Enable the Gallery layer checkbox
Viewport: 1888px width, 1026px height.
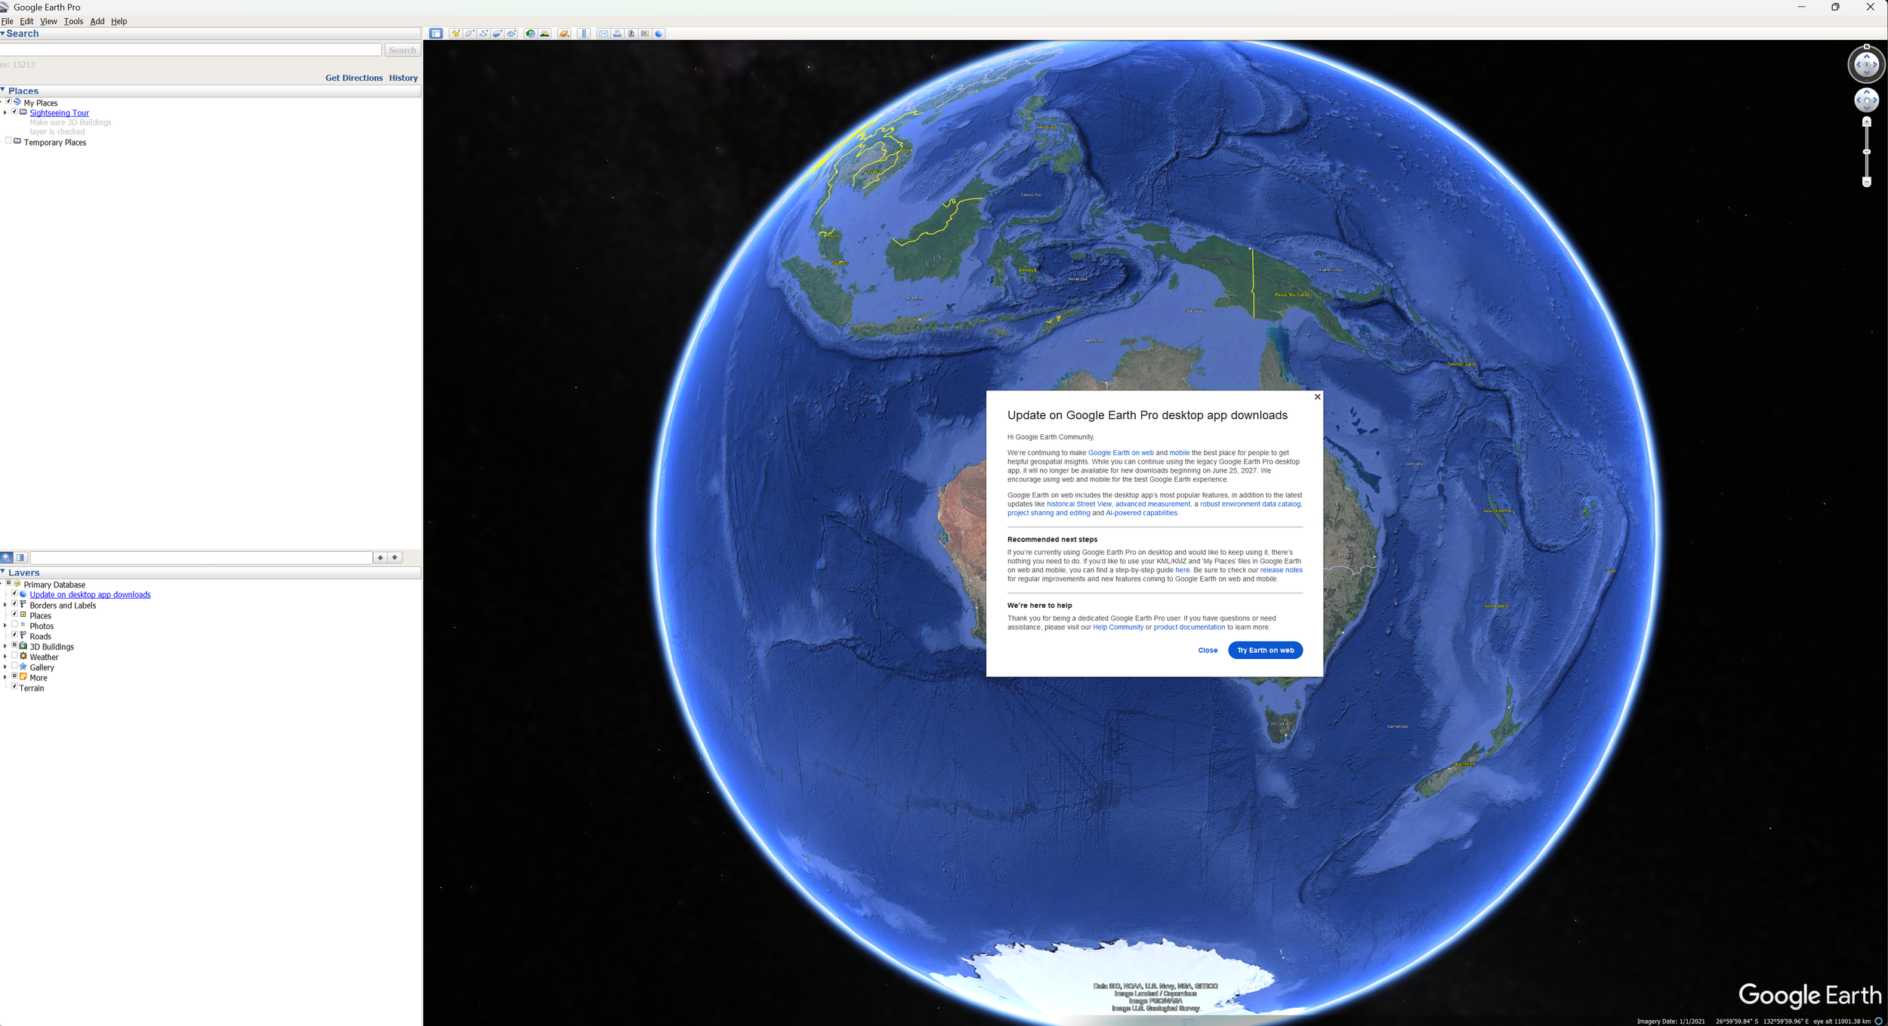click(x=14, y=667)
